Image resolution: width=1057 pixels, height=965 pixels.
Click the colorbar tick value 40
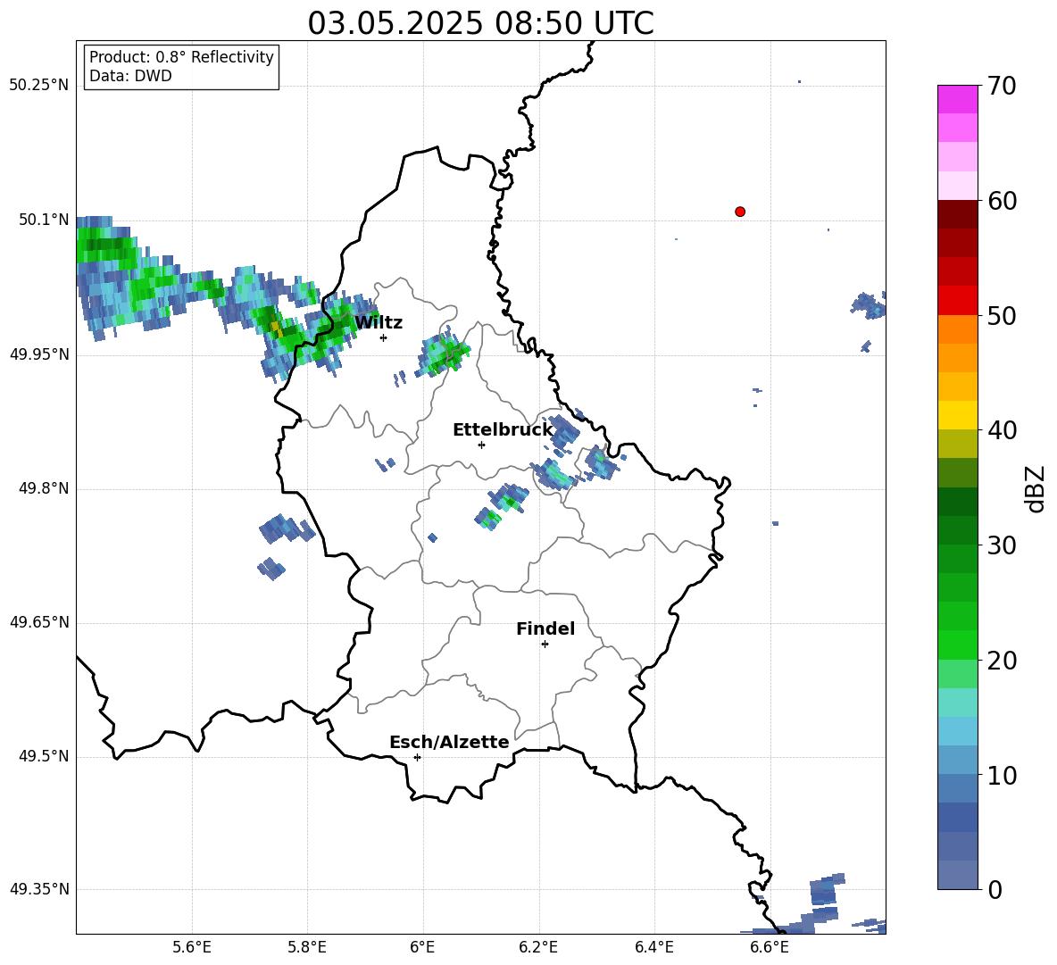point(1002,430)
